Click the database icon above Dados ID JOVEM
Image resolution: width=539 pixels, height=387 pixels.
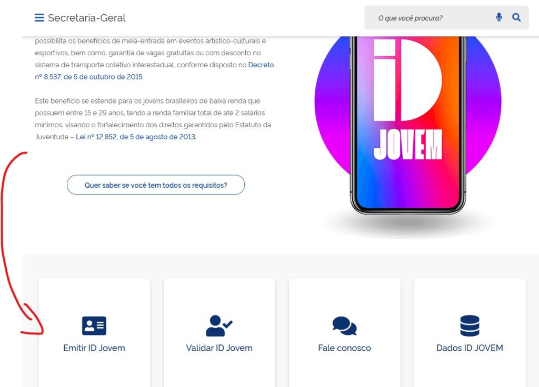[470, 325]
